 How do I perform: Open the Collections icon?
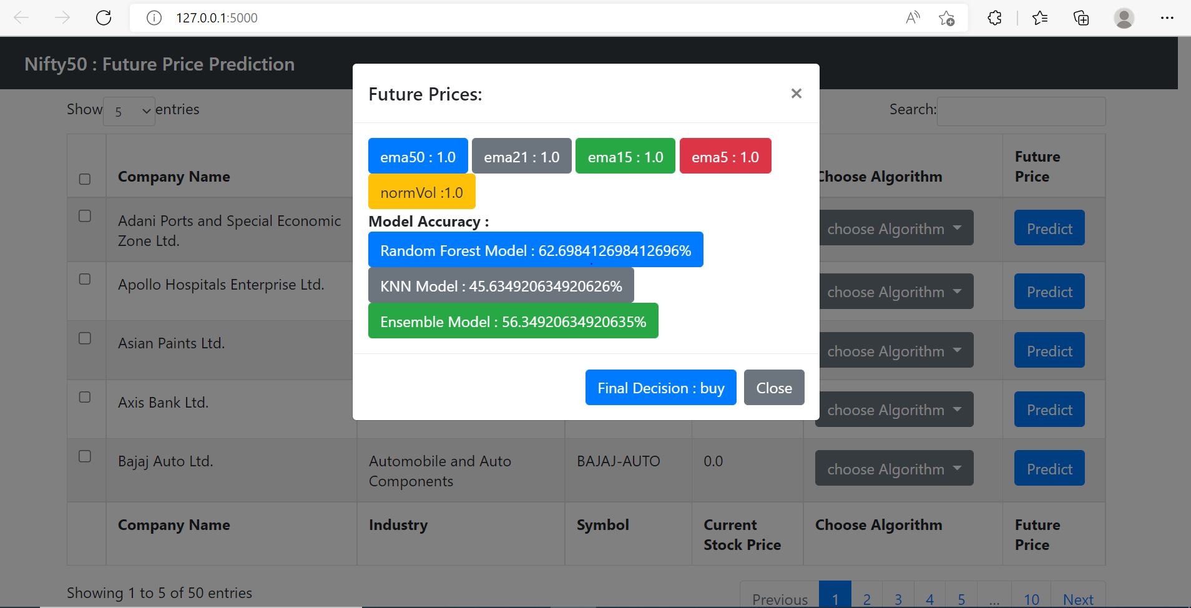(1081, 17)
